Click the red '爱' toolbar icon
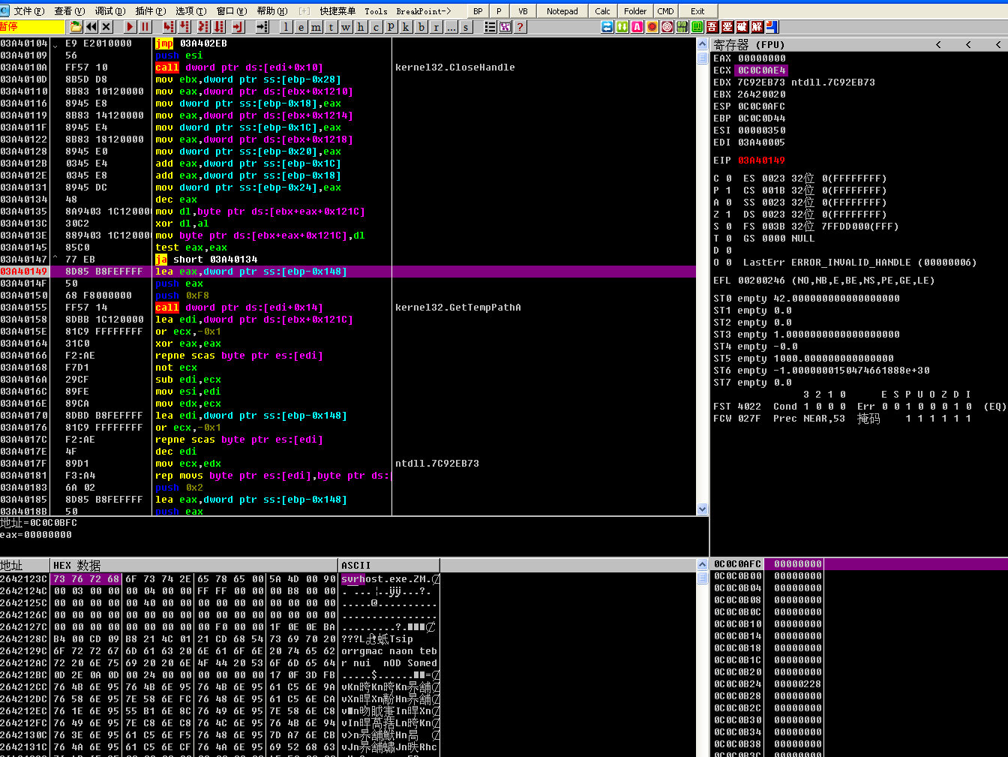Screen dimensions: 1008x757 tap(727, 27)
